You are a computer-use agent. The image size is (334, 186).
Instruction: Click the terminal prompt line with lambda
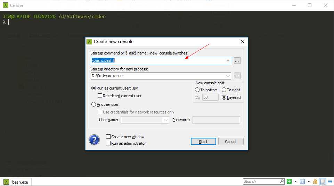[6, 22]
